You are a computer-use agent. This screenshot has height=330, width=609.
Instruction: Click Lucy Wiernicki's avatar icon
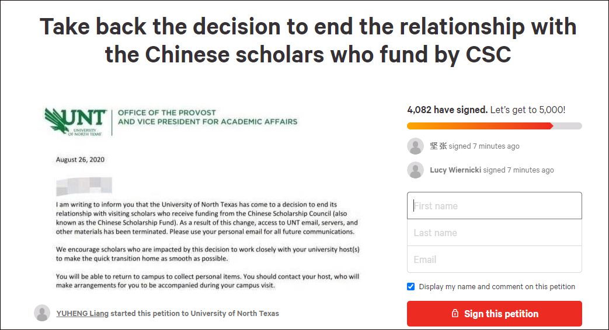point(415,170)
